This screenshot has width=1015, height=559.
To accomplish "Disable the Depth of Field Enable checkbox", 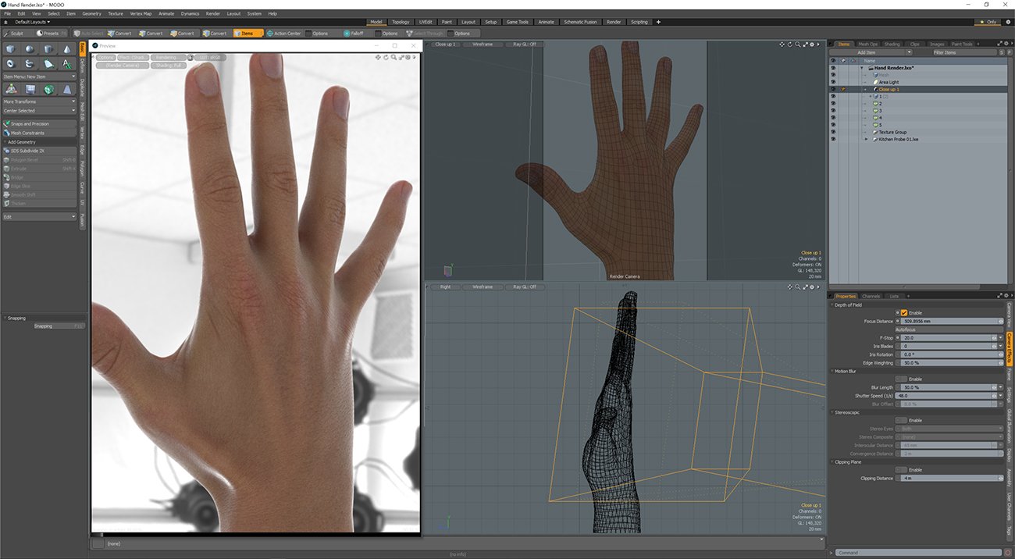I will click(x=904, y=312).
